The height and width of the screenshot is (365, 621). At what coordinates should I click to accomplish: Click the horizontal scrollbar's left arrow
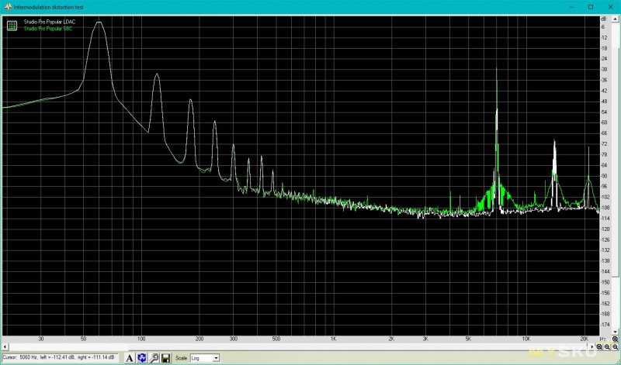point(5,347)
